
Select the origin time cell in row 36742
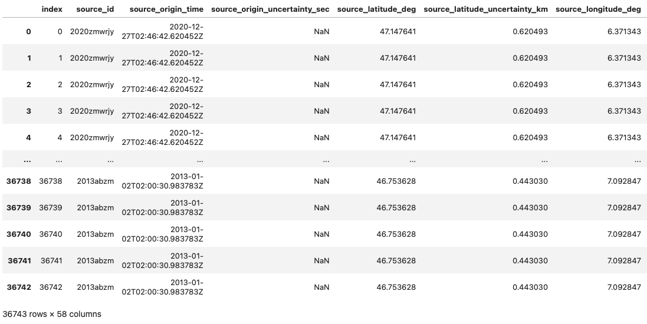(x=162, y=287)
